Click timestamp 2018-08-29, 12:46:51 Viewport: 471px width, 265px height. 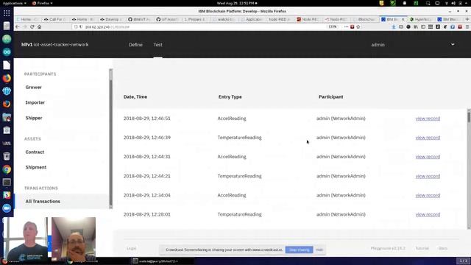click(x=147, y=119)
